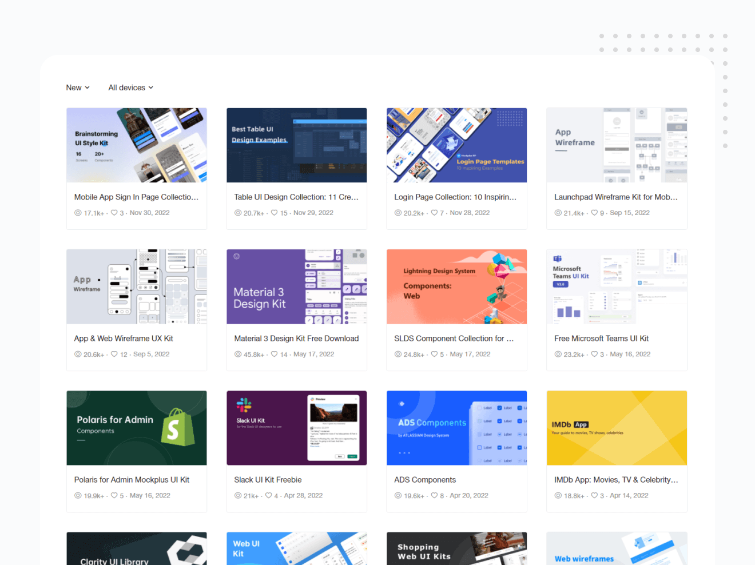Image resolution: width=755 pixels, height=565 pixels.
Task: Select the yellow IMDb App thumbnail
Action: tap(617, 428)
